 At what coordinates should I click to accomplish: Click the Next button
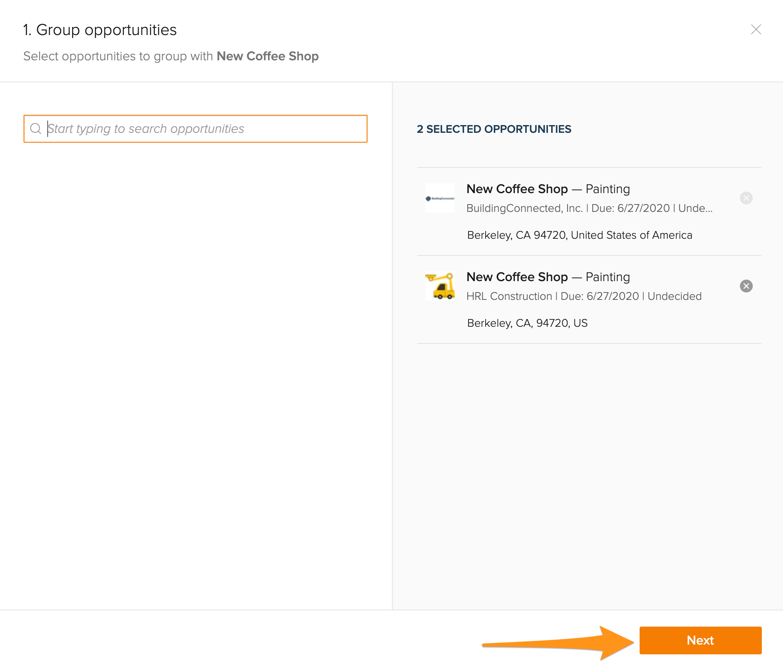coord(700,640)
